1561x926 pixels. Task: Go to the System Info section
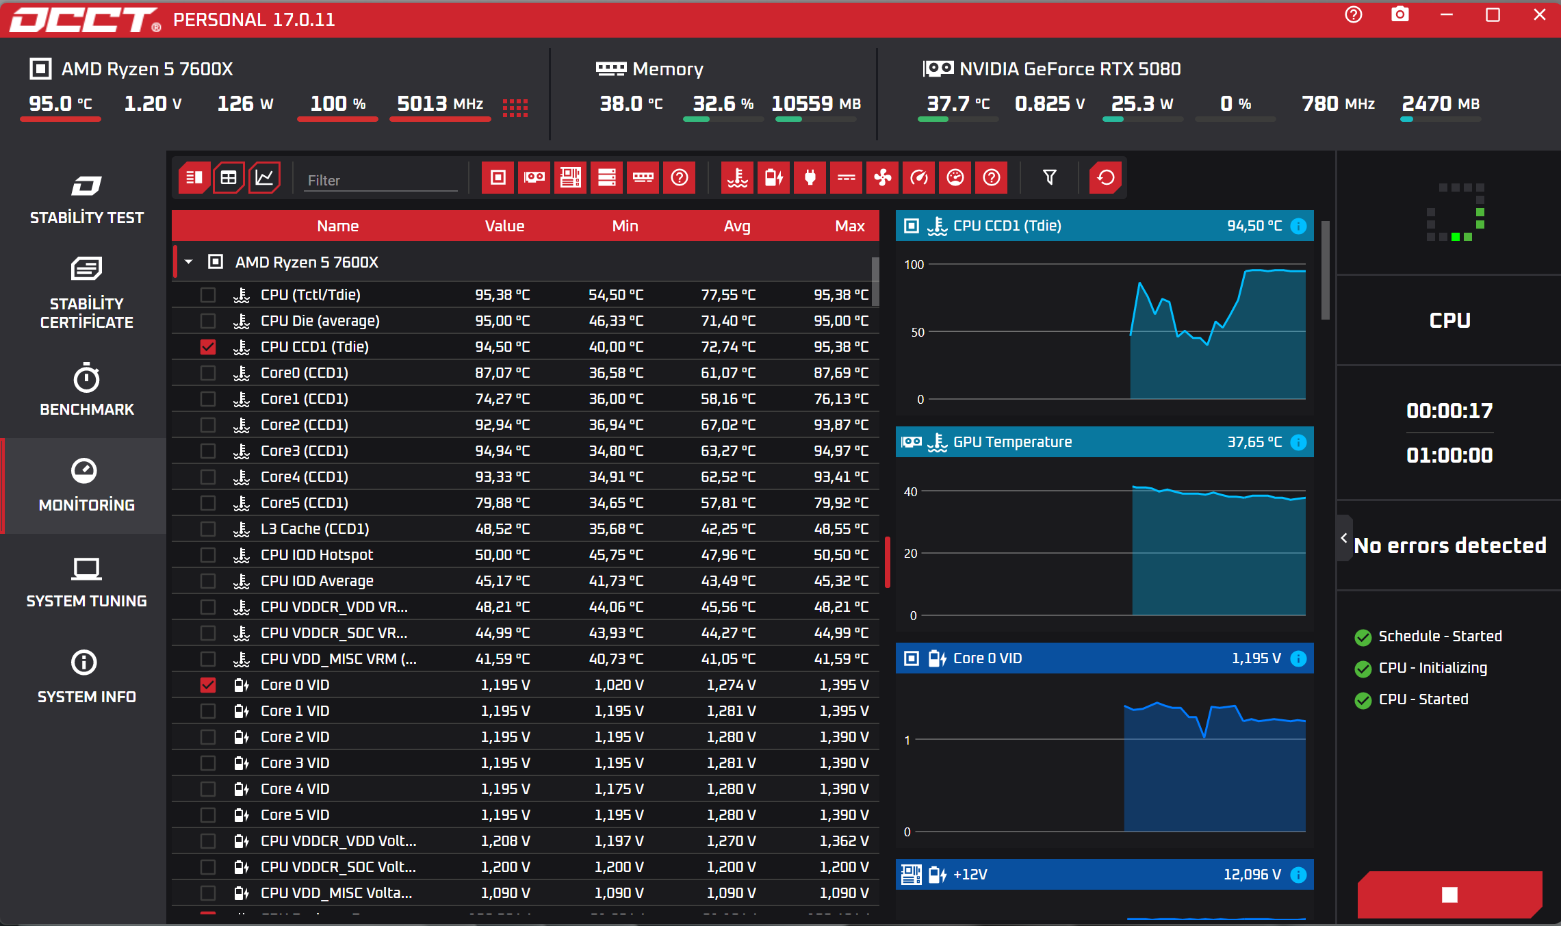pyautogui.click(x=86, y=678)
